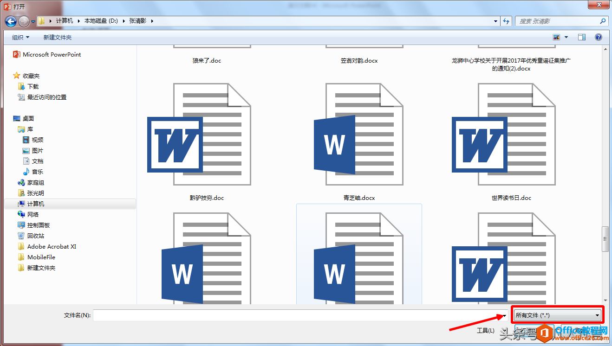Click in the 文件名(N) input field

click(300, 315)
